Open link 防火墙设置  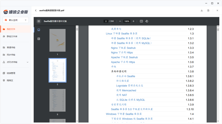(x=123, y=81)
